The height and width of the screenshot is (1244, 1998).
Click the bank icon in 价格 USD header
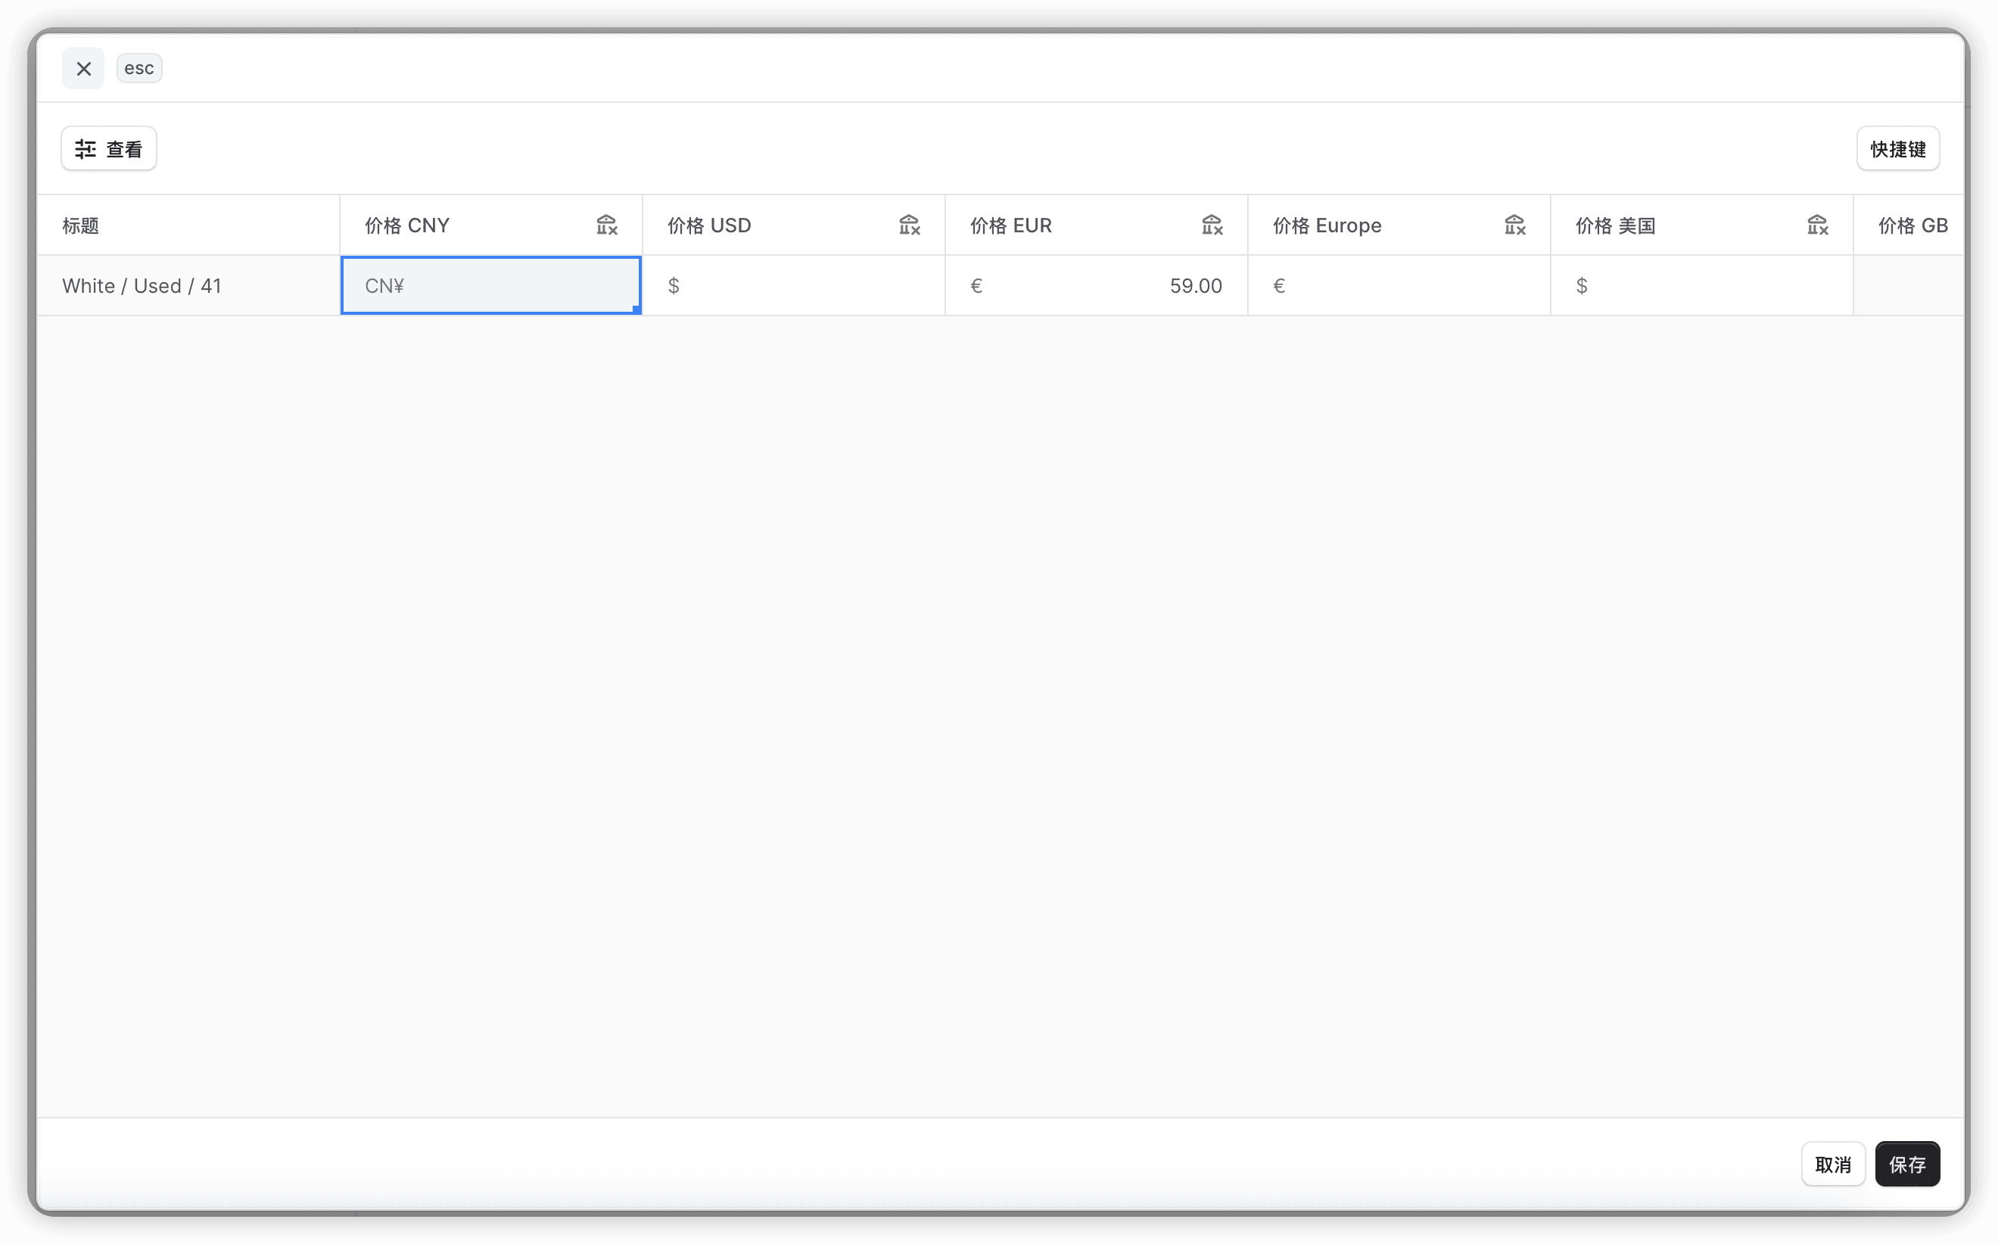pos(909,225)
